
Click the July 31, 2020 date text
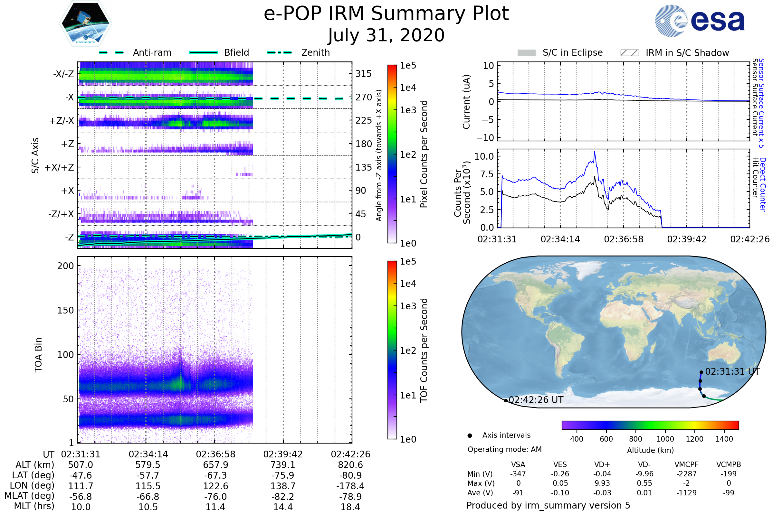tap(386, 35)
